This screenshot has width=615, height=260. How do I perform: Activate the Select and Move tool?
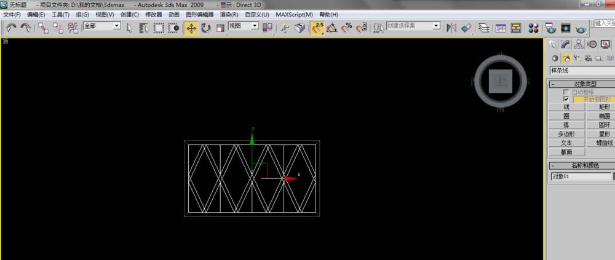tap(191, 28)
